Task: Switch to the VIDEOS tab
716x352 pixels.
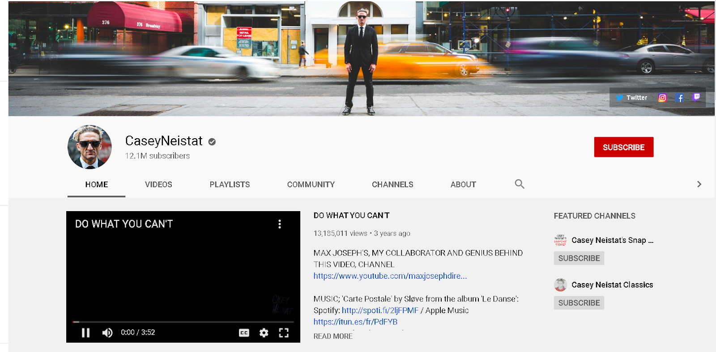Action: click(158, 184)
